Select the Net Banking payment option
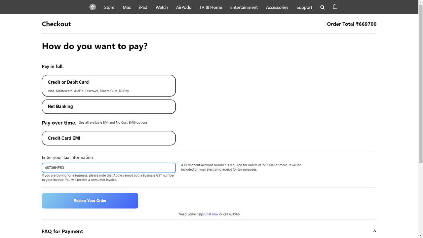Viewport: 423px width, 238px height. (x=109, y=107)
